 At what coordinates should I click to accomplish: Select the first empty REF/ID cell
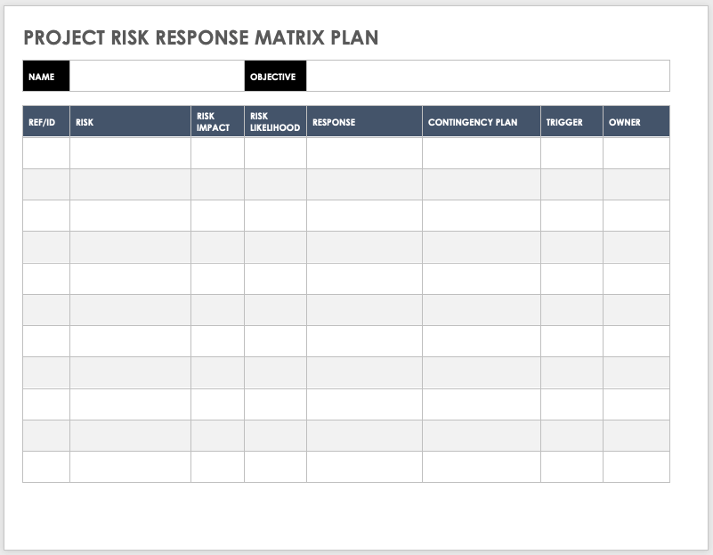[x=45, y=153]
